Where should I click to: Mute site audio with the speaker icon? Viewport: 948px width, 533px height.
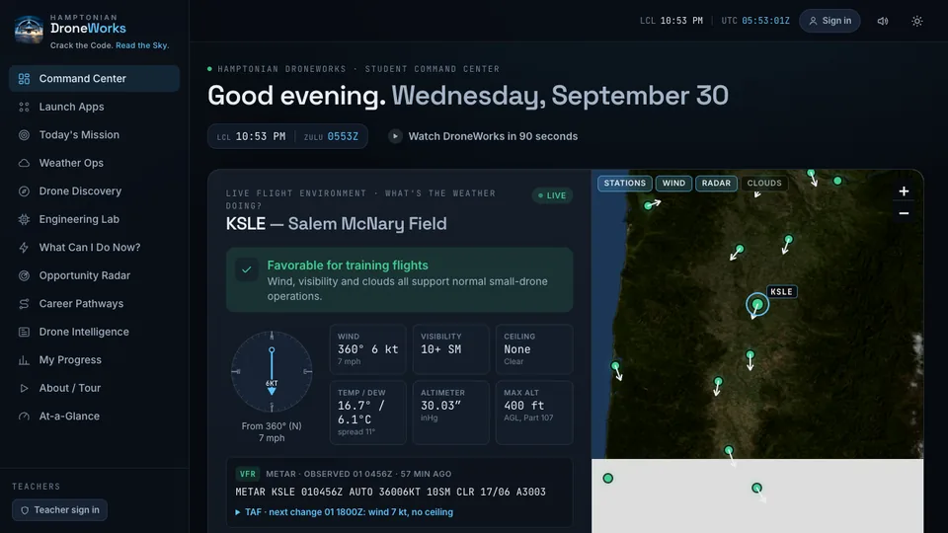pyautogui.click(x=883, y=21)
